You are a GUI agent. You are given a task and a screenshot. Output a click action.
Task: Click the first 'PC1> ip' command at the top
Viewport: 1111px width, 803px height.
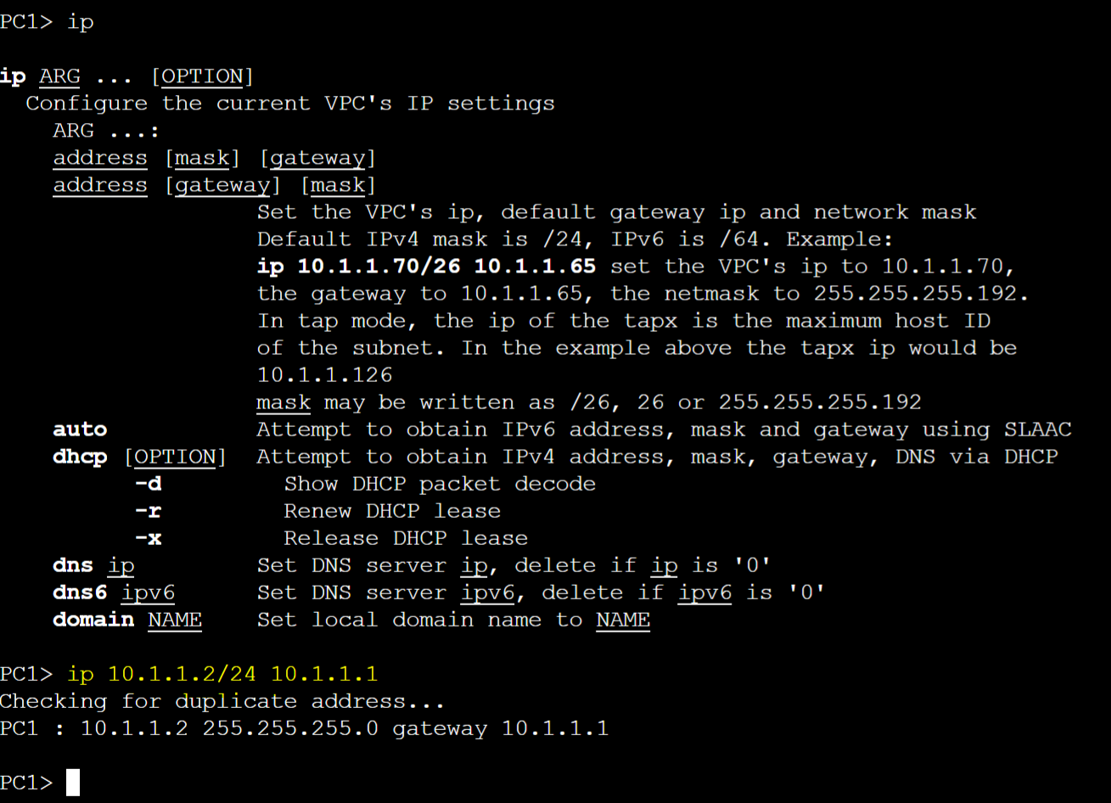(x=47, y=22)
